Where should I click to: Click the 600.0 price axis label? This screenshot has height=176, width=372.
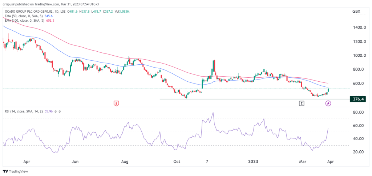359,83
